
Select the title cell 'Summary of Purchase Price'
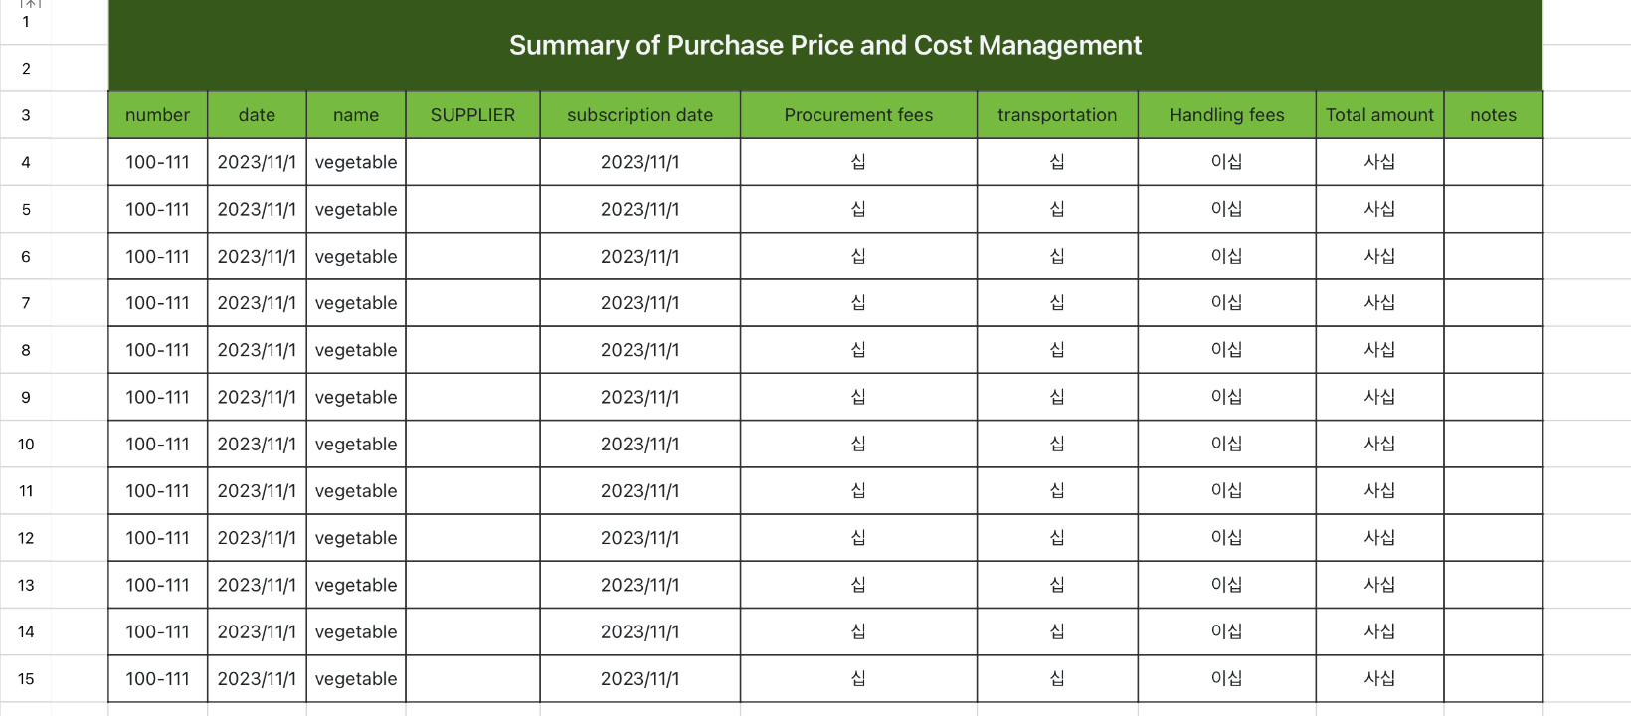pos(825,45)
